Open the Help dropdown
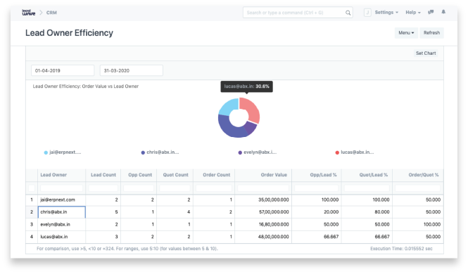The image size is (468, 274). coord(413,13)
